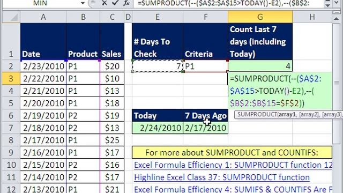Select row 7 header

point(11,128)
